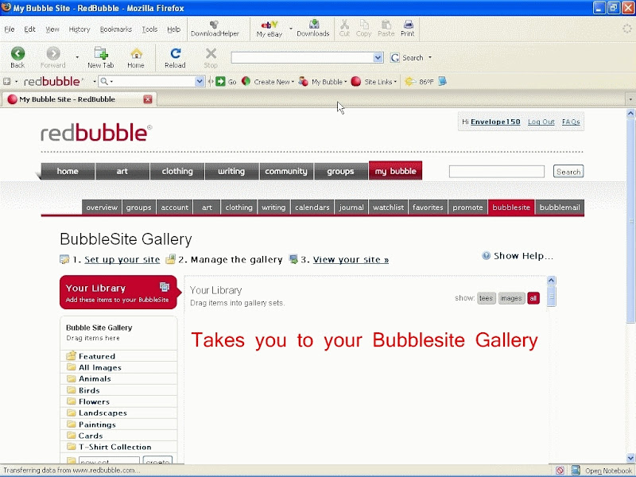Show only images in library
Screen dimensions: 636x477
click(511, 299)
